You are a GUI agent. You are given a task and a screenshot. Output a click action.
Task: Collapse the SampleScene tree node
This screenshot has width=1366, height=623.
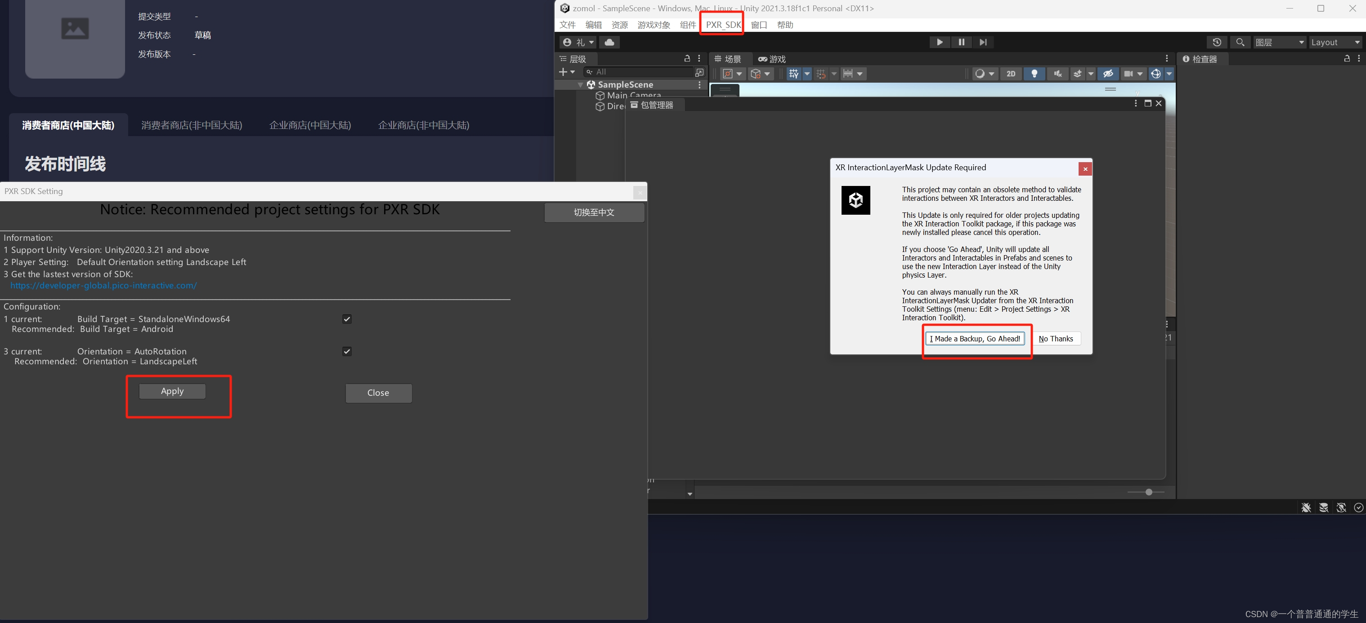tap(580, 85)
